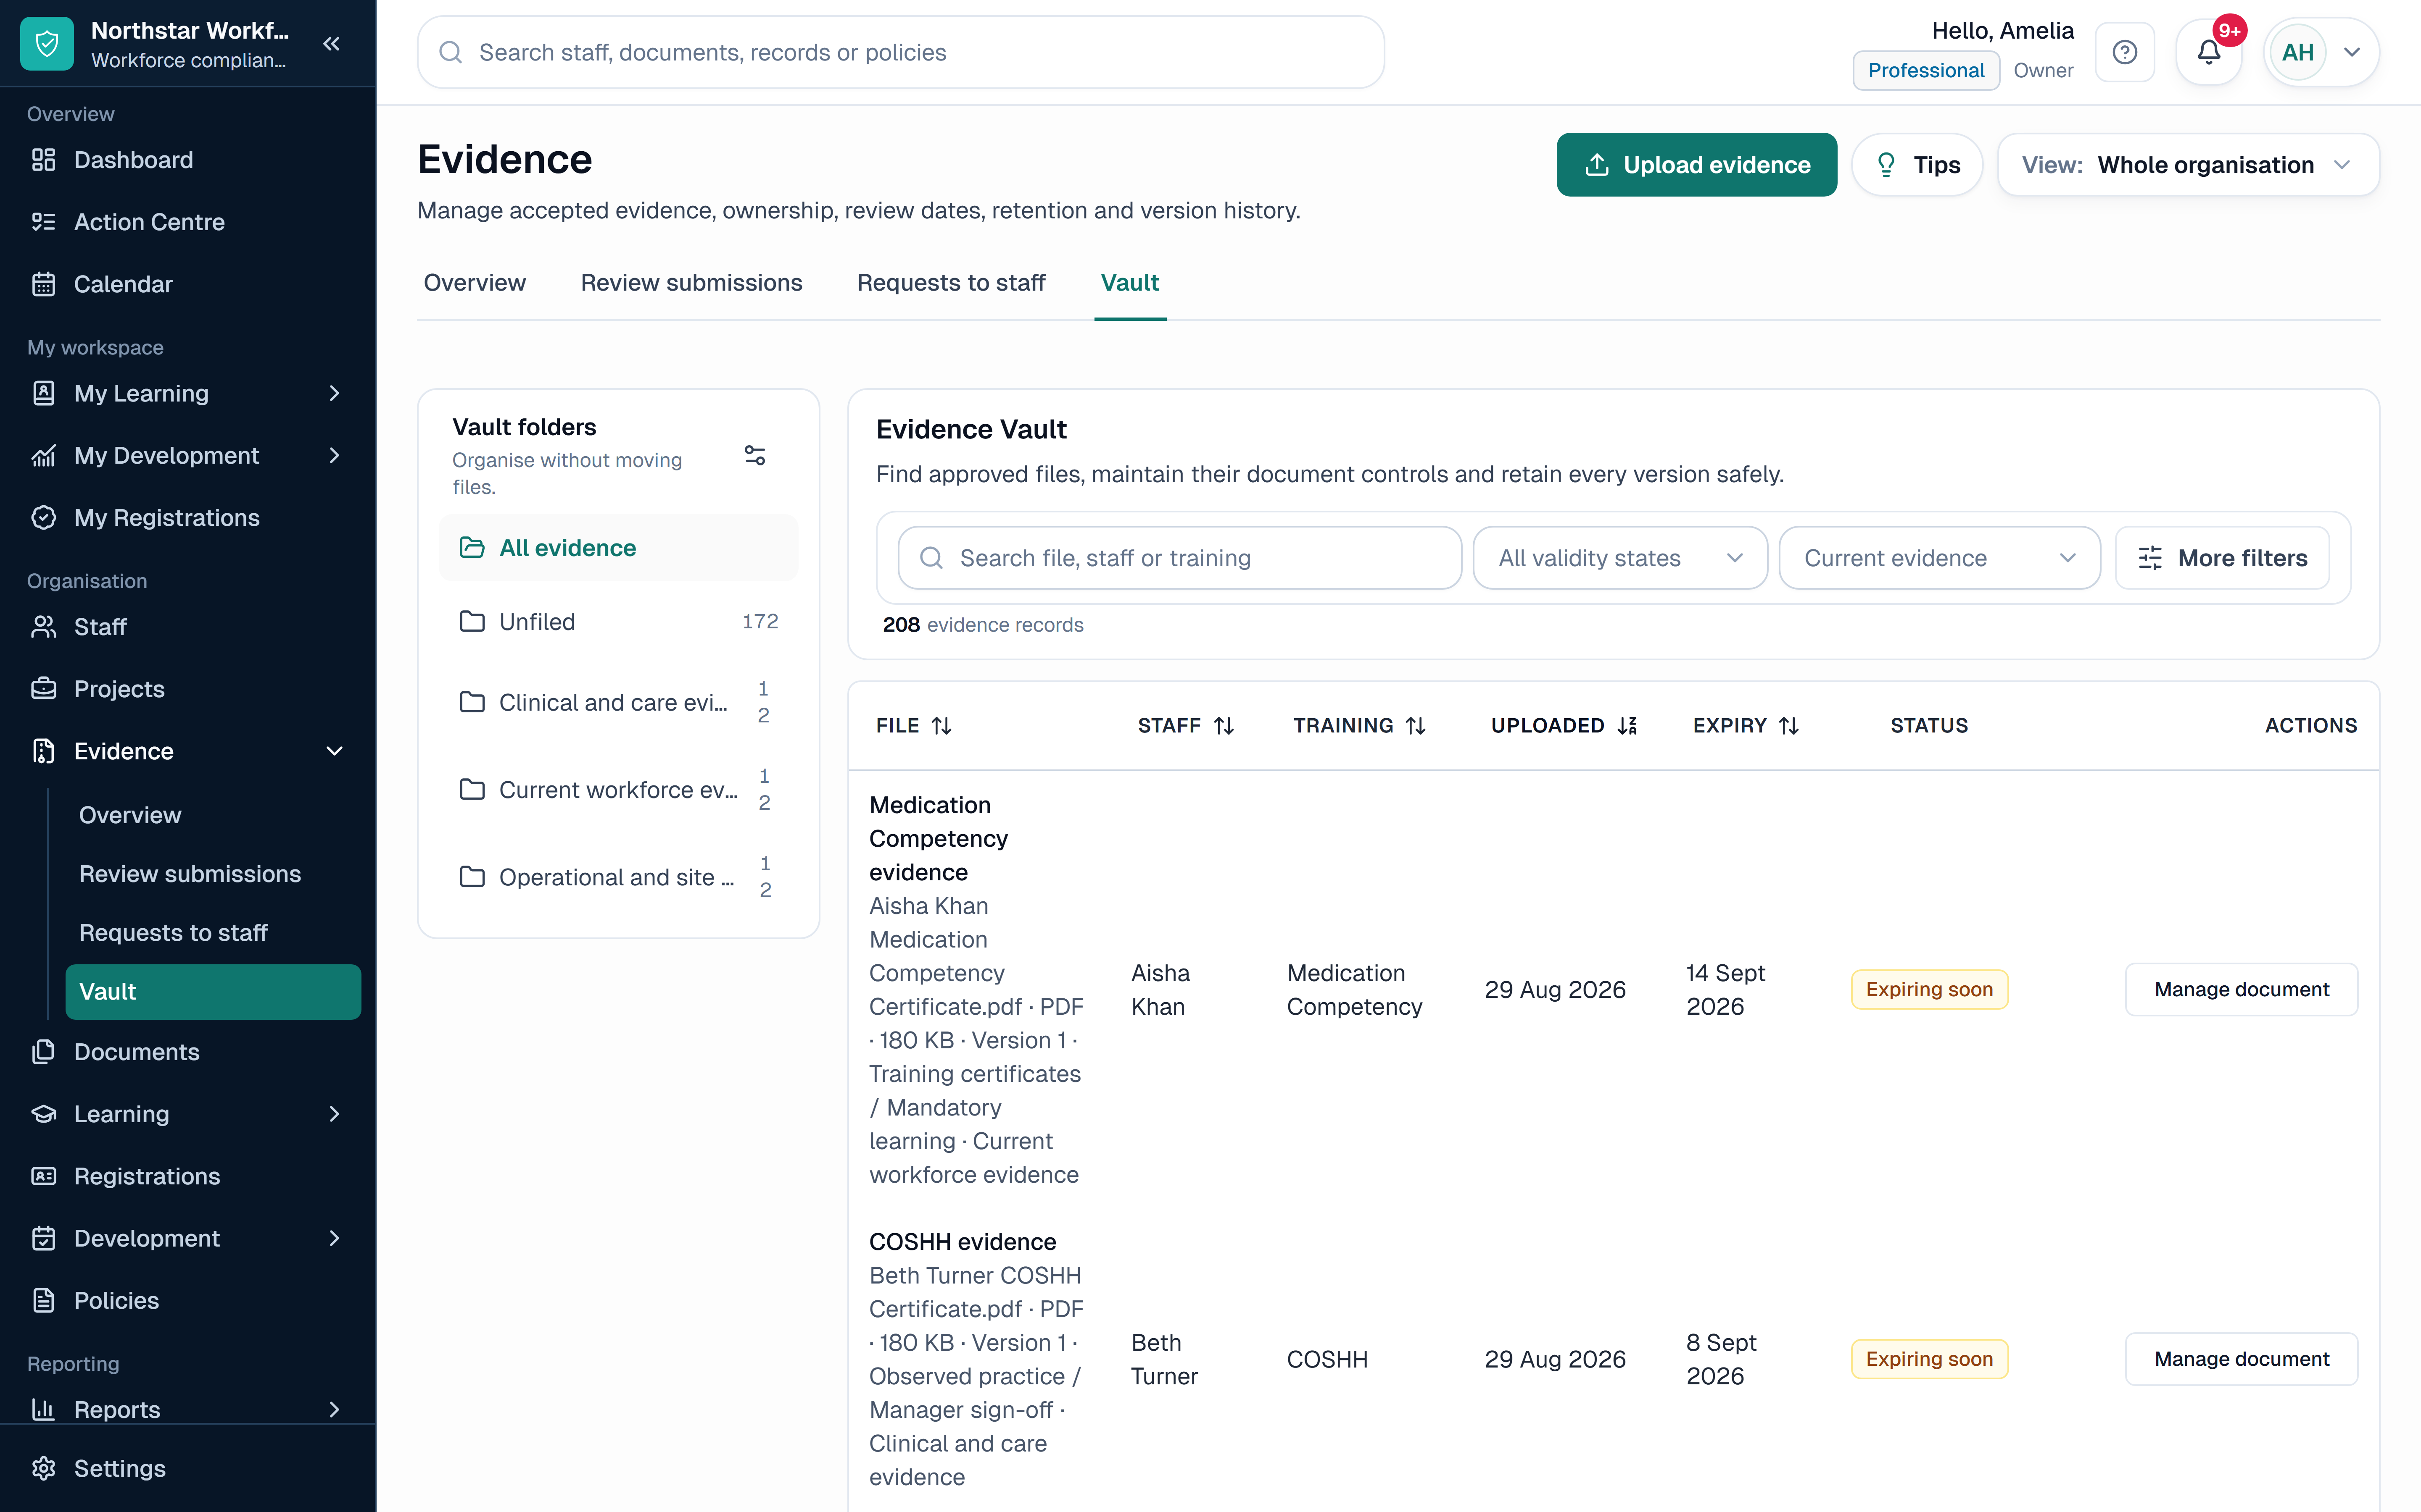The height and width of the screenshot is (1512, 2421).
Task: Click the Operational and site folder icon
Action: [472, 877]
